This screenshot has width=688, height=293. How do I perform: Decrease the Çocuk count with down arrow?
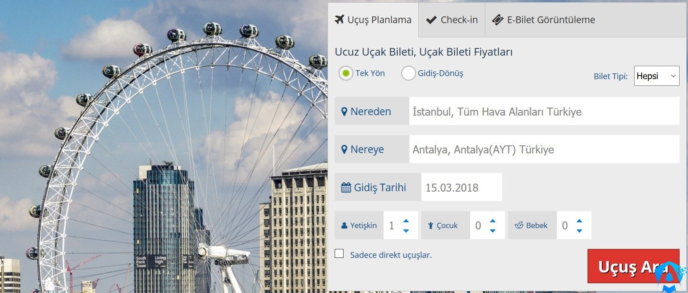coord(492,230)
